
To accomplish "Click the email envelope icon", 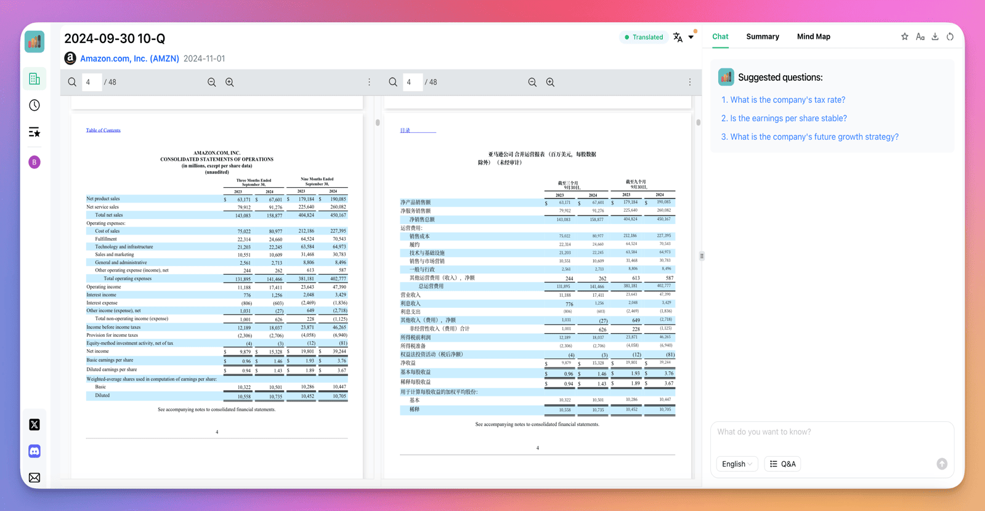I will (x=34, y=478).
